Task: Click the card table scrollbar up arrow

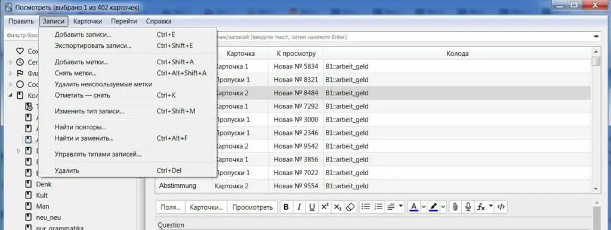Action: click(x=596, y=51)
